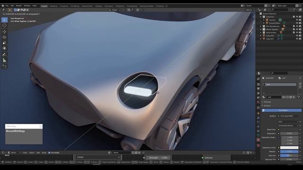
Task: Open the Material properties tab
Action: click(258, 140)
